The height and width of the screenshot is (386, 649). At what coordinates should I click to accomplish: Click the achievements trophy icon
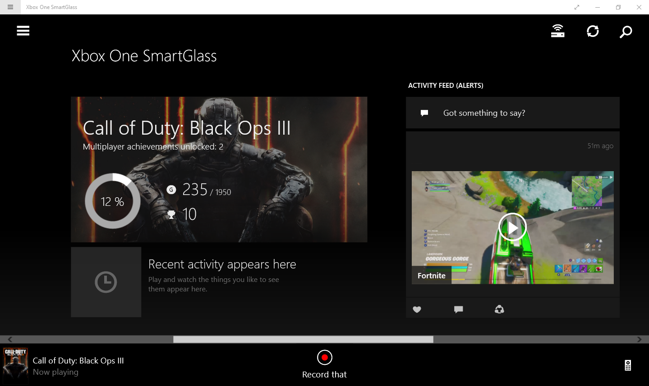pos(171,214)
